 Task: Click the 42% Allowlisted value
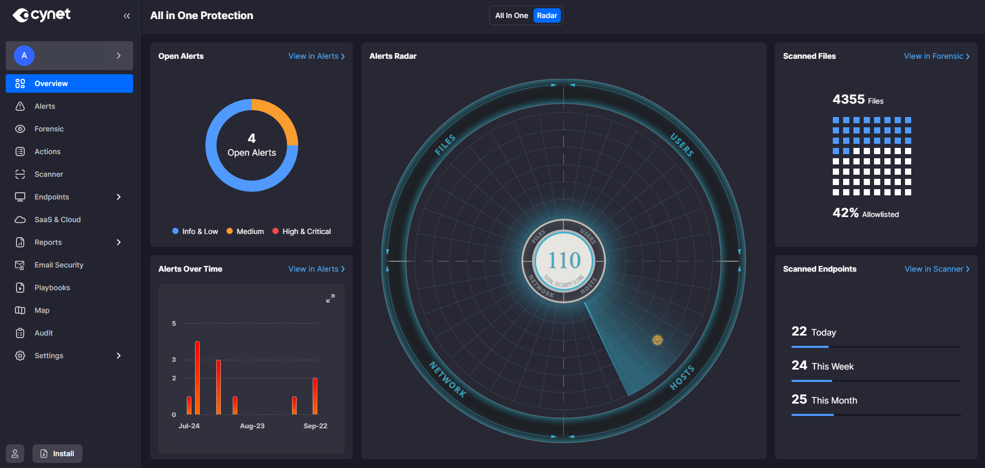point(866,213)
